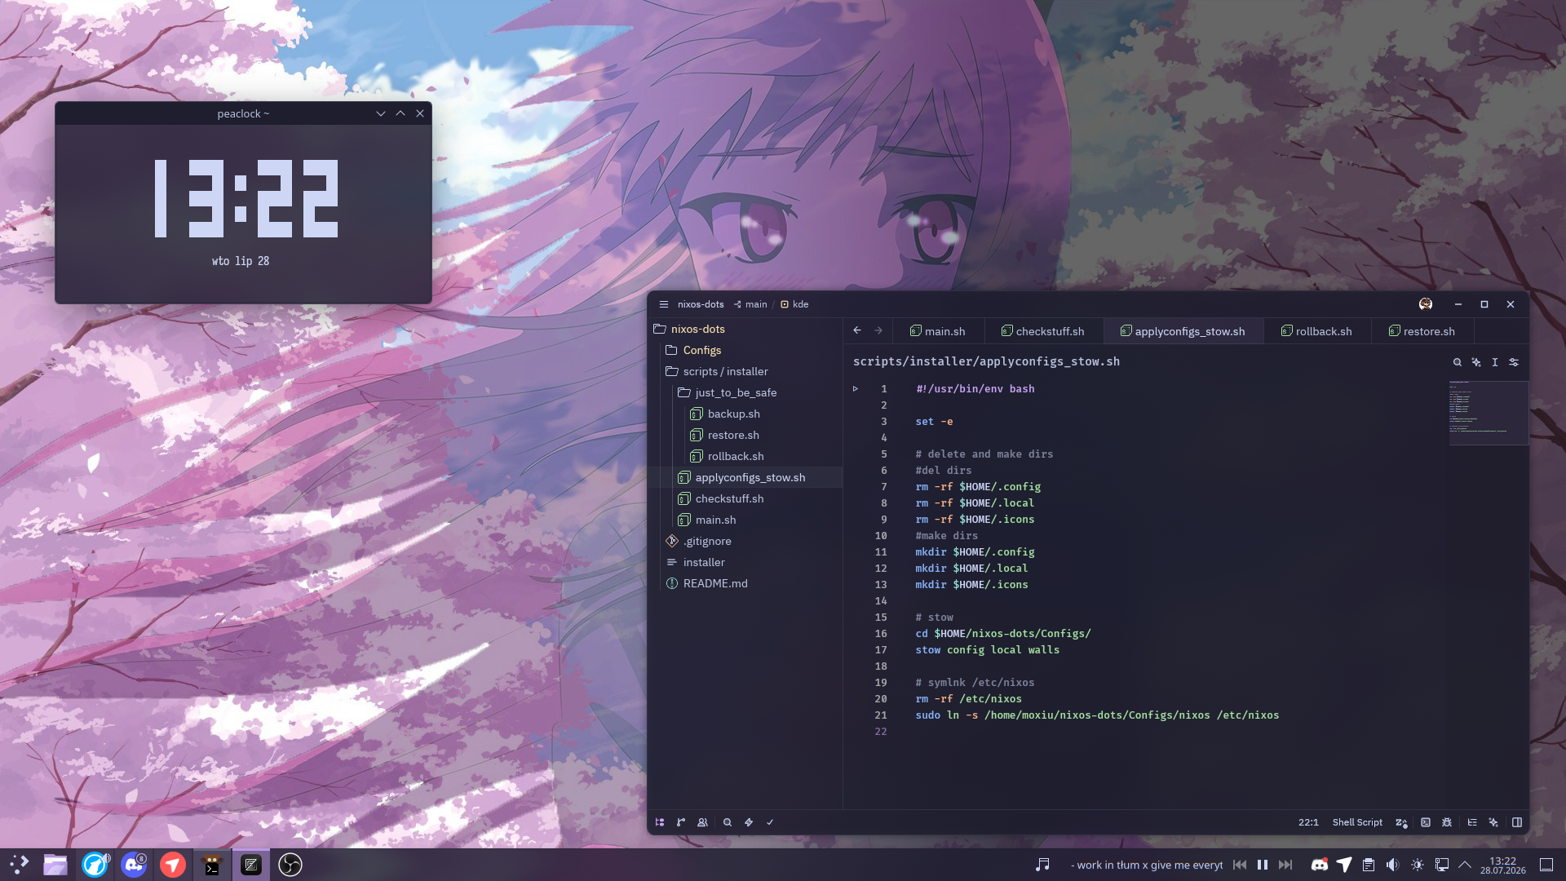Viewport: 1566px width, 881px height.
Task: Open the .gitignore file
Action: click(x=745, y=541)
